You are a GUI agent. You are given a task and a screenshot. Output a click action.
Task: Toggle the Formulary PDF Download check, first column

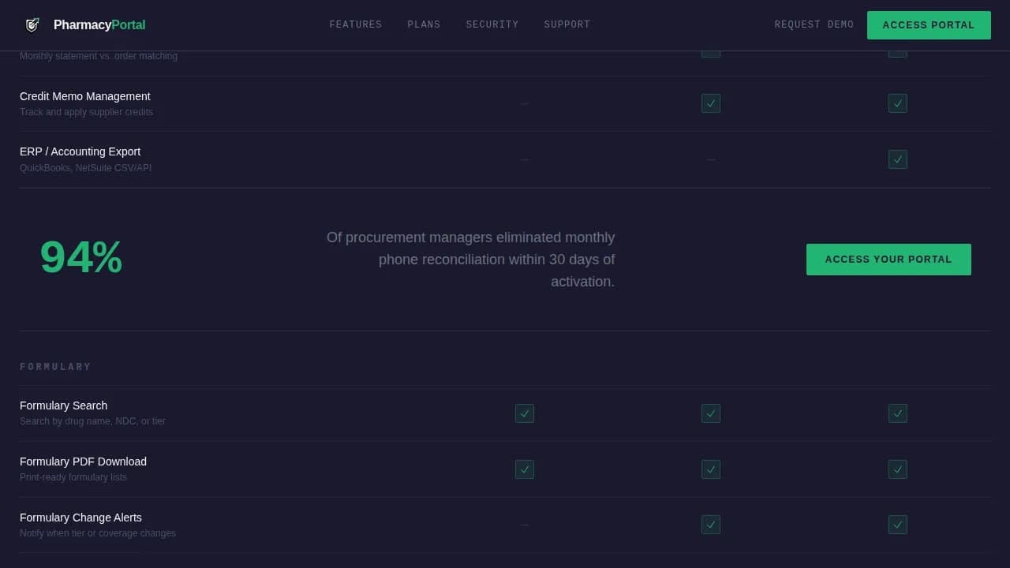tap(525, 469)
